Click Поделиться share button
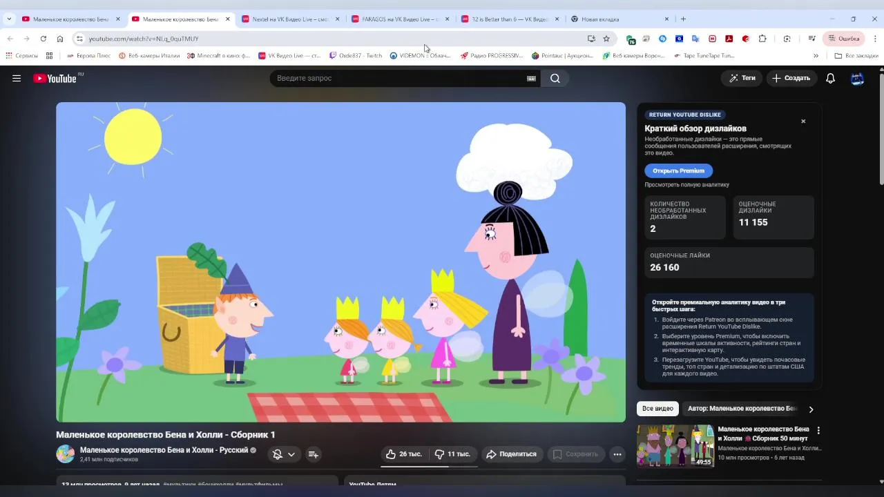The image size is (884, 497). (512, 454)
